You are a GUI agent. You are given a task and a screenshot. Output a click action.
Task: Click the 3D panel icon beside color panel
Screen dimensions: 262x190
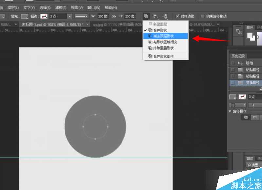pyautogui.click(x=238, y=32)
